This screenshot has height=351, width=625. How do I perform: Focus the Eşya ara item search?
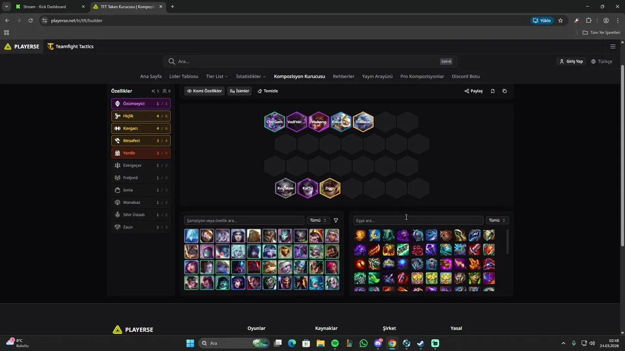click(x=418, y=220)
